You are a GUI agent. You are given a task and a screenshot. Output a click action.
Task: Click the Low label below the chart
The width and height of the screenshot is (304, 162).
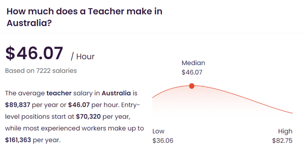tap(158, 131)
